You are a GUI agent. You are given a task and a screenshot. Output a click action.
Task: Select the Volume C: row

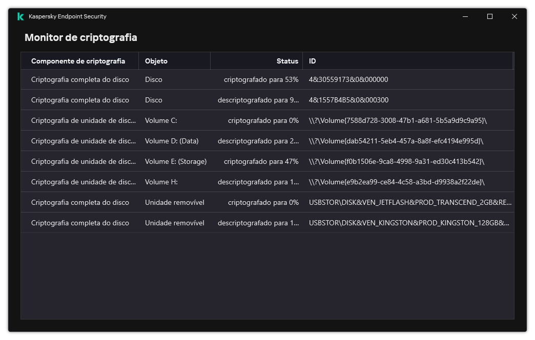point(205,120)
